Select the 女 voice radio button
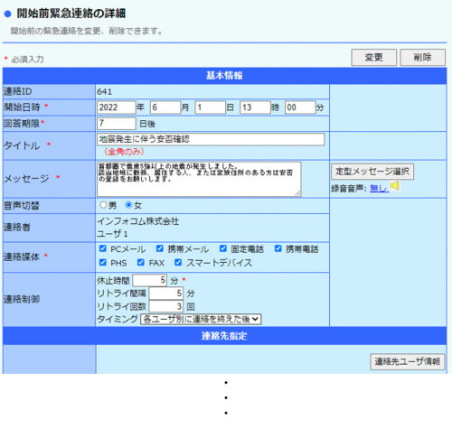 coord(128,205)
